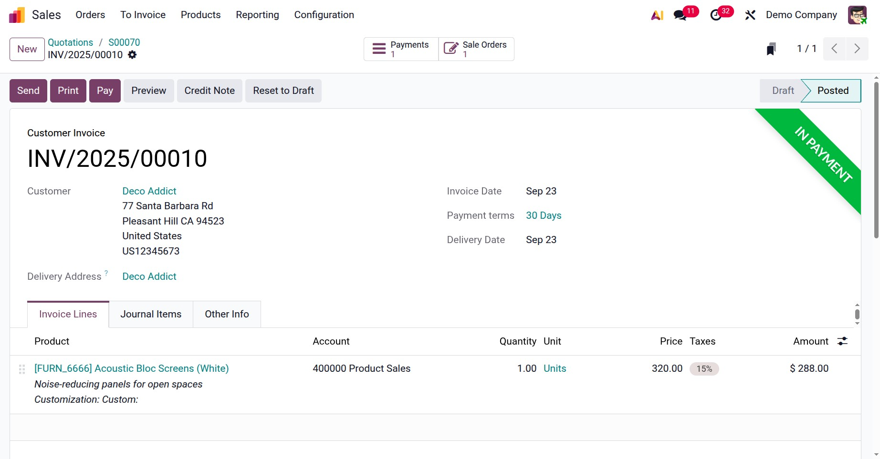Open the activities clock icon

[x=716, y=15]
